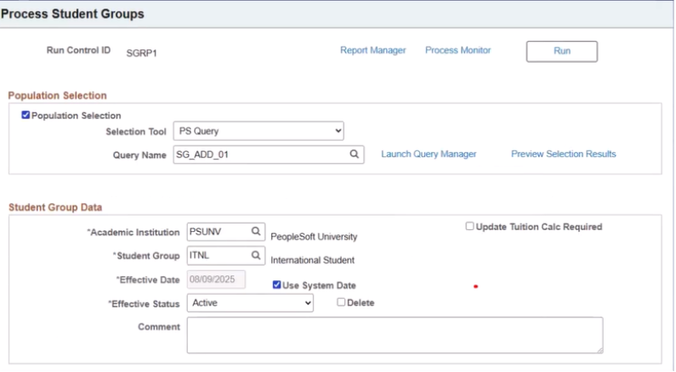Uncheck the Population Selection checkbox

[x=26, y=115]
